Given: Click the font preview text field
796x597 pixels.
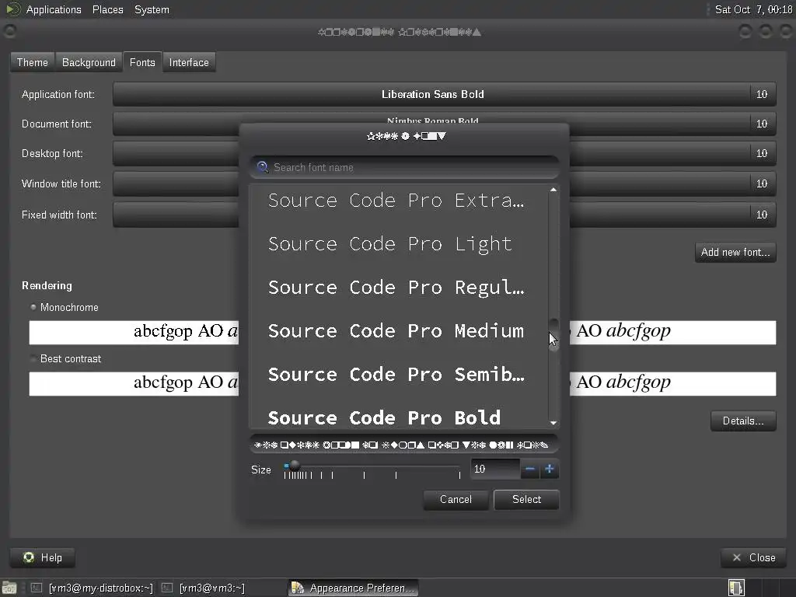Looking at the screenshot, I should (404, 445).
